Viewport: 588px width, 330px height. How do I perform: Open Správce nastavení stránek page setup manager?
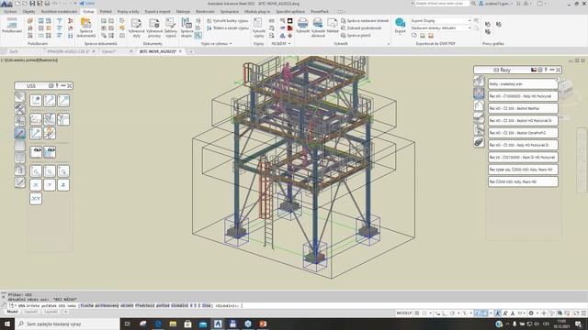365,21
